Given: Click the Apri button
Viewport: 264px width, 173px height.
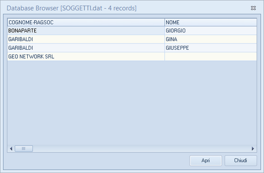Looking at the screenshot, I should [206, 161].
